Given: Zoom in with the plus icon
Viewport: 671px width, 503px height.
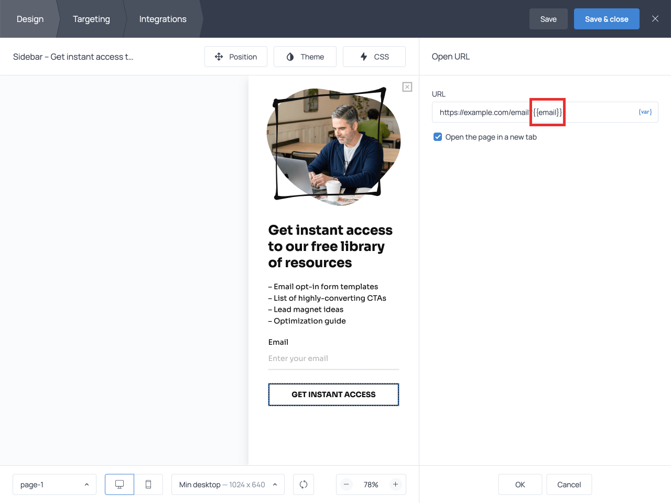Looking at the screenshot, I should pyautogui.click(x=396, y=485).
